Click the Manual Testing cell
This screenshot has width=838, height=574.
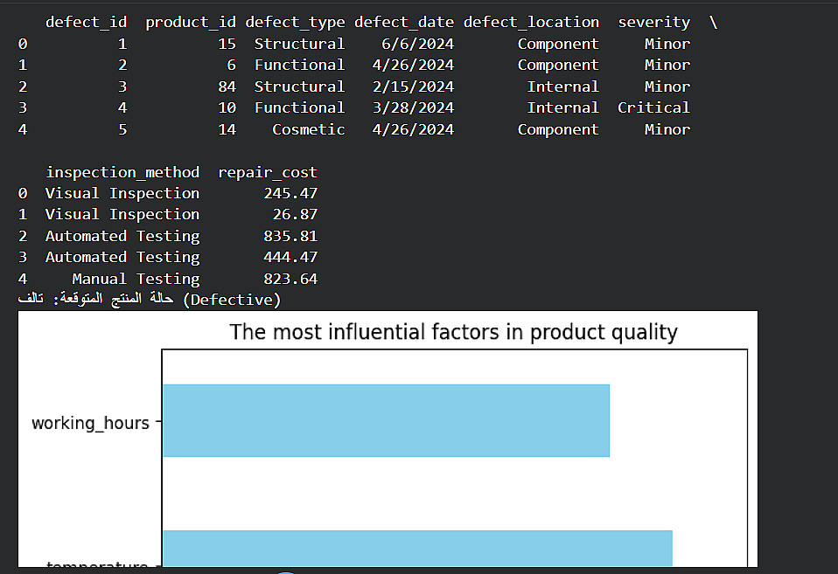coord(136,279)
